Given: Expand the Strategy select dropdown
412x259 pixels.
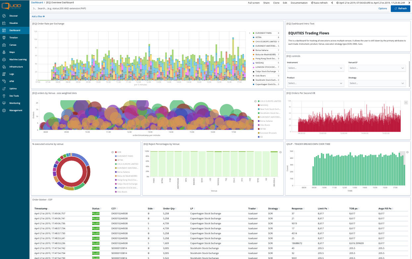Looking at the screenshot, I should tap(377, 83).
